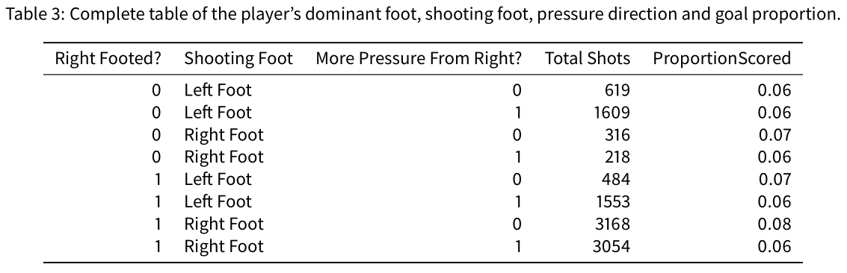Select the Total Shots value 3168
The height and width of the screenshot is (273, 847).
612,224
